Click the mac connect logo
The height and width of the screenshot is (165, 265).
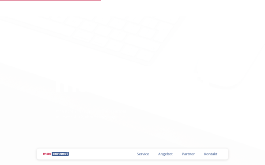pos(56,154)
